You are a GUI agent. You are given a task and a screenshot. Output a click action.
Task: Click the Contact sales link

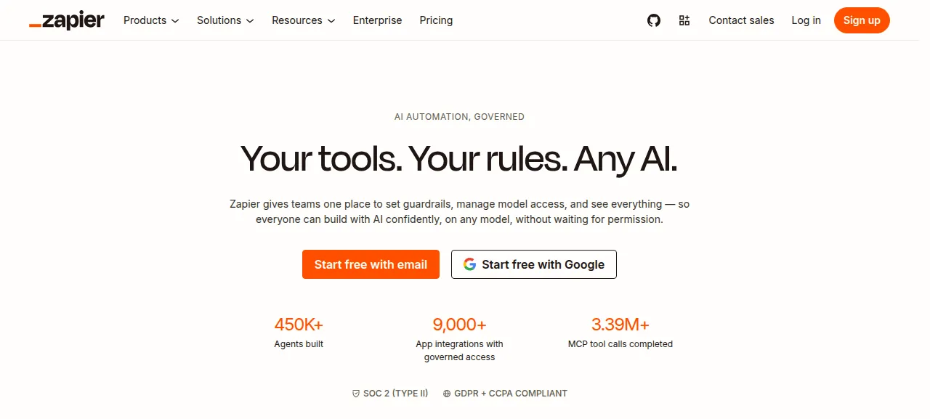(x=741, y=20)
